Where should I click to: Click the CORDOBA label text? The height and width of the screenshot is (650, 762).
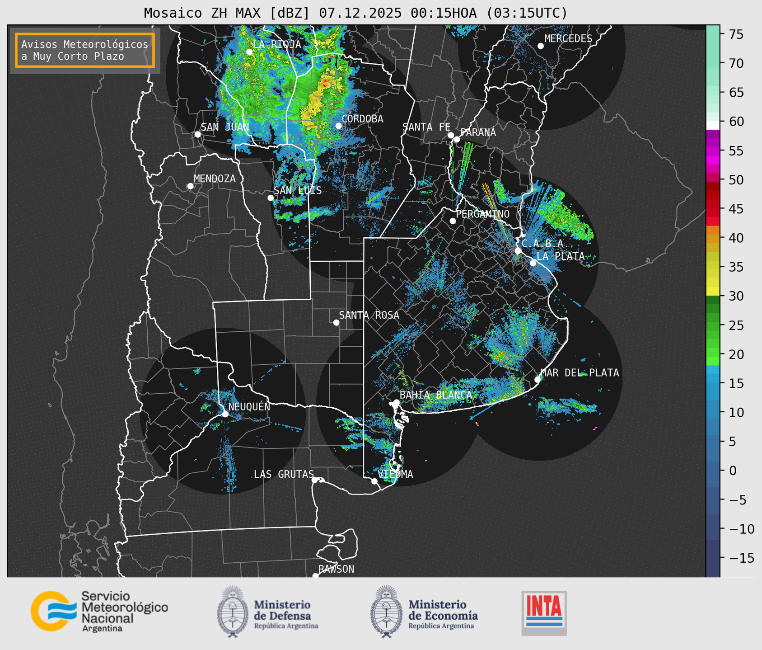tap(363, 119)
